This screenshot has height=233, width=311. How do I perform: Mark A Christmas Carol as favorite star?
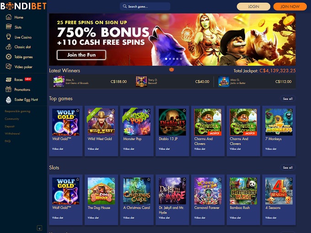coord(149,179)
